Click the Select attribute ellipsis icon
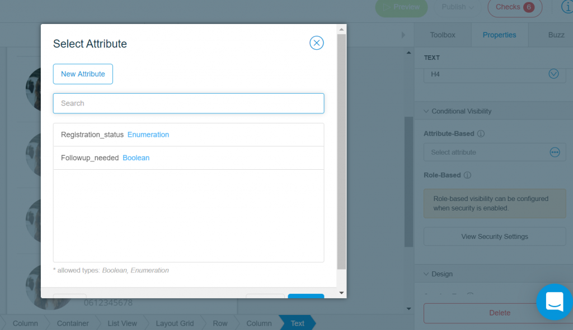Viewport: 573px width, 330px height. tap(555, 152)
